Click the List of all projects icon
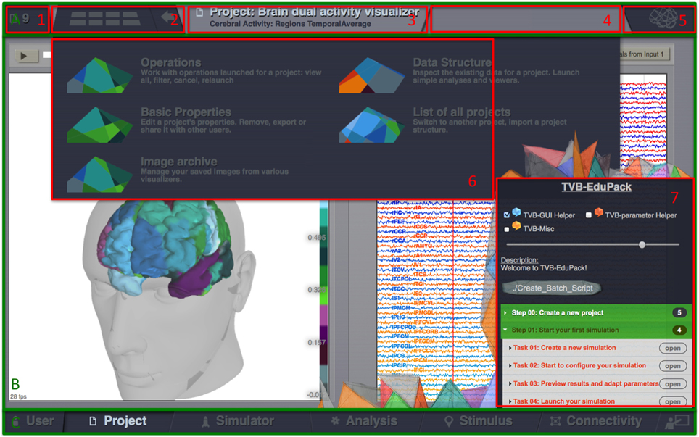 (x=372, y=125)
